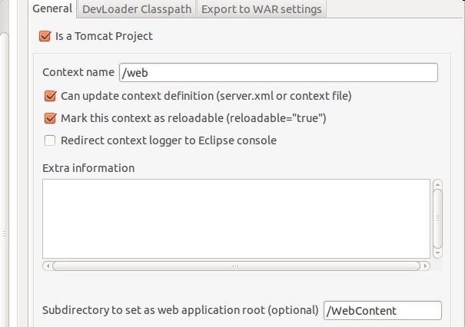Screen dimensions: 465x327
Task: Uncheck the Is a Tomcat Project checkbox
Action: pos(45,36)
